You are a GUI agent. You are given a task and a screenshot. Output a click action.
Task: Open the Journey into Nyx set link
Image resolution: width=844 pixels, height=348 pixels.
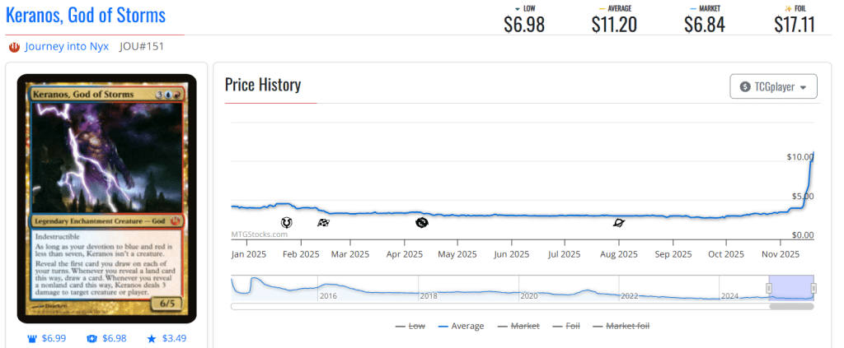point(67,46)
